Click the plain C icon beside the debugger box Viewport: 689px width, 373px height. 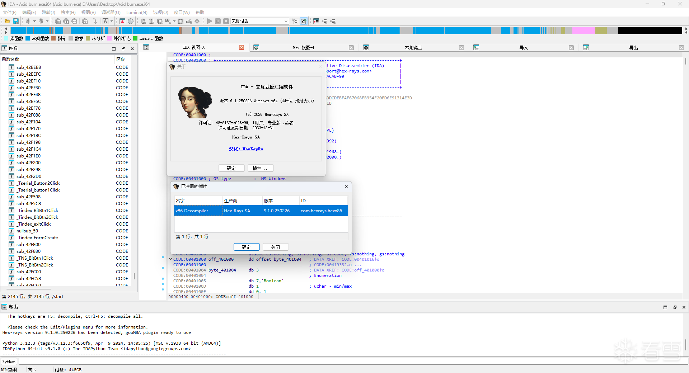[295, 22]
